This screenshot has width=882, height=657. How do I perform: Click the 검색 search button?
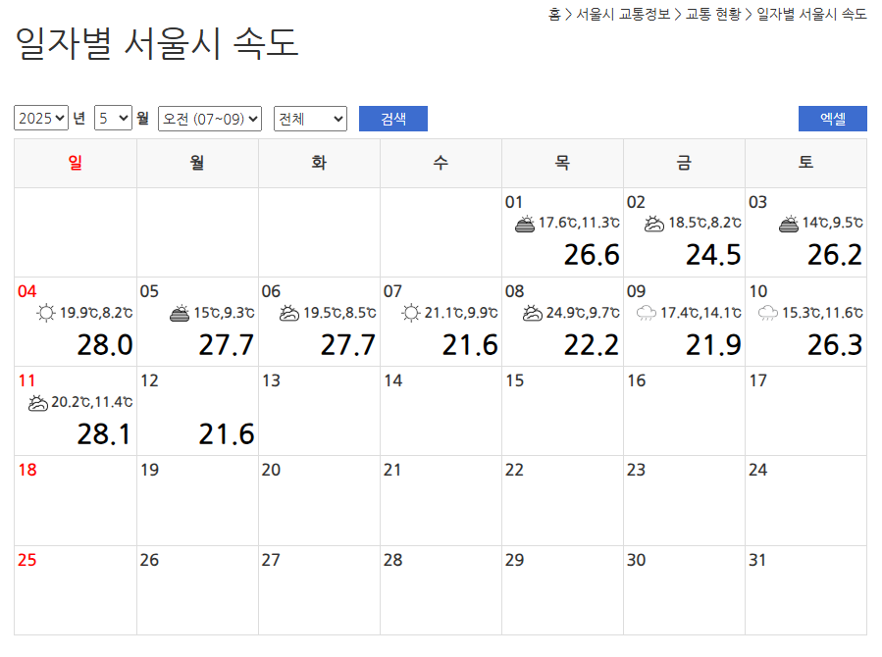pyautogui.click(x=393, y=119)
